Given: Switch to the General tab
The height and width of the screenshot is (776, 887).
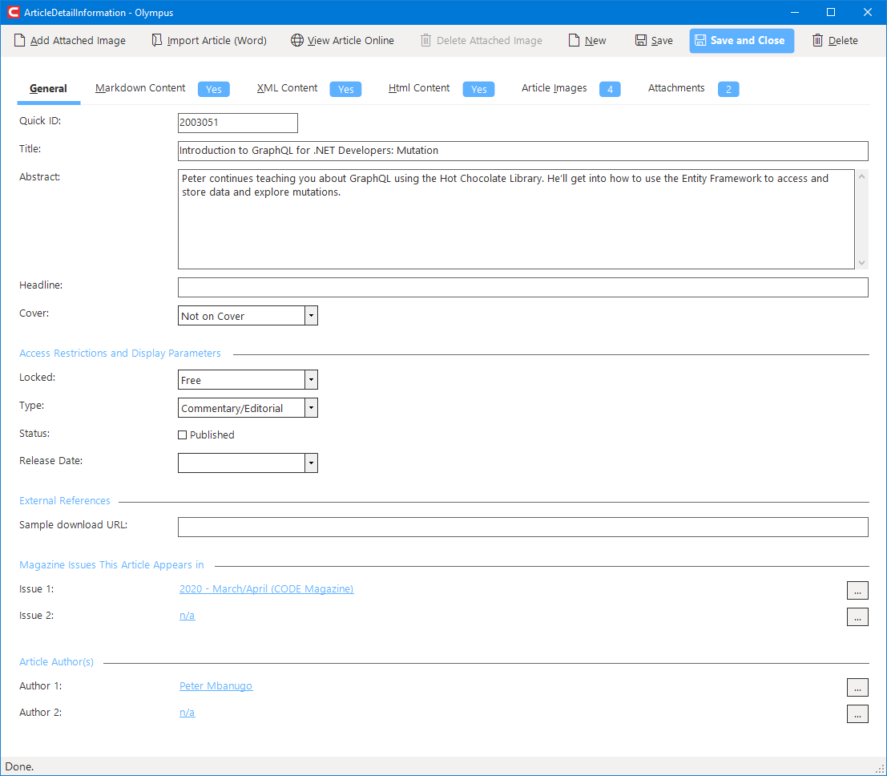Looking at the screenshot, I should tap(48, 88).
